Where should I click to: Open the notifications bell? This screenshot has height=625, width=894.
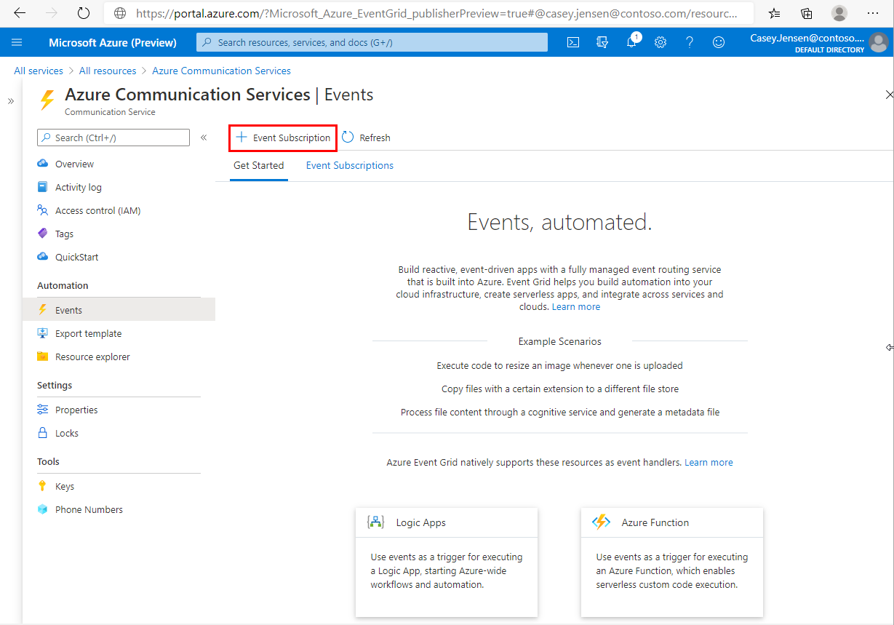pos(631,42)
